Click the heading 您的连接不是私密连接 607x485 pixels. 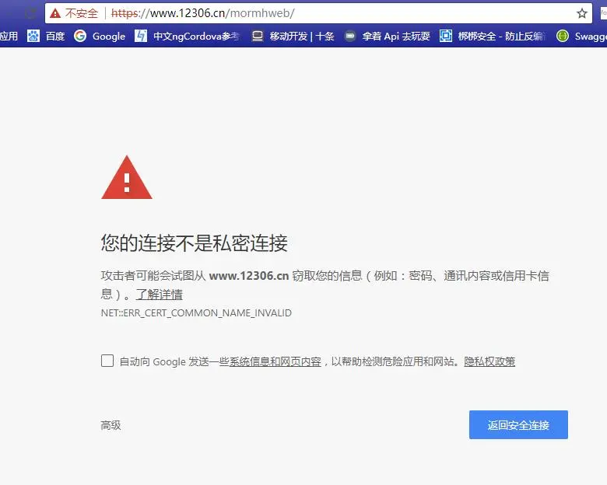pyautogui.click(x=195, y=242)
